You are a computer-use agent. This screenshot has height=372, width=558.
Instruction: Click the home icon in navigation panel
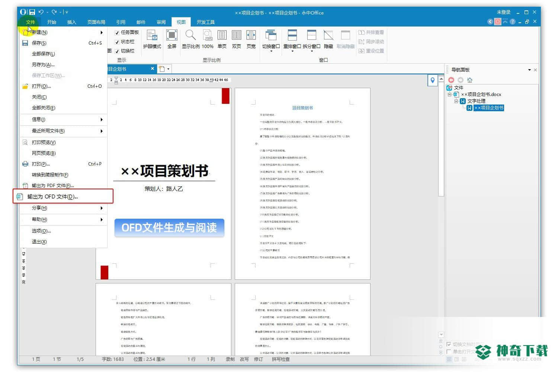click(x=470, y=80)
